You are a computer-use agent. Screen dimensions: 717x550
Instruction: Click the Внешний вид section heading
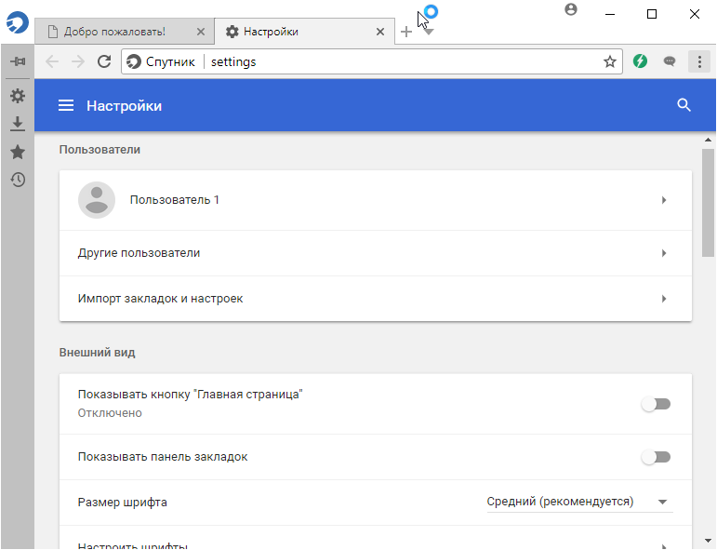[97, 353]
